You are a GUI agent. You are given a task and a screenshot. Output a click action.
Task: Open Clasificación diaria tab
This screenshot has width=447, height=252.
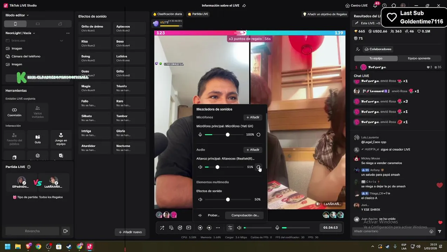pos(168,14)
